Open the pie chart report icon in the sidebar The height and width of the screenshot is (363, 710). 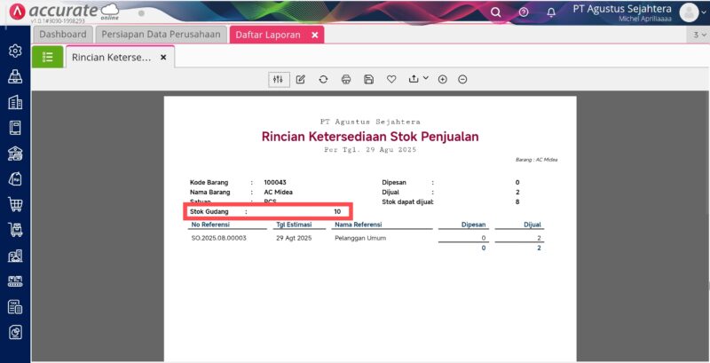(15, 333)
